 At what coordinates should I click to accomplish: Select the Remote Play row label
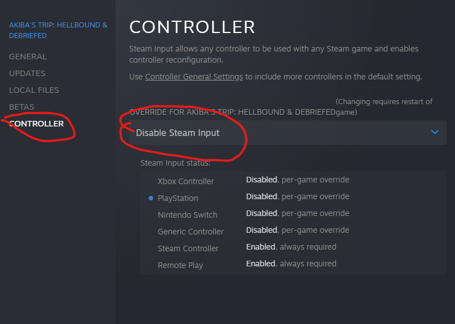point(180,265)
